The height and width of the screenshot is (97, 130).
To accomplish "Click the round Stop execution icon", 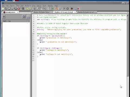I will [x=68, y=9].
